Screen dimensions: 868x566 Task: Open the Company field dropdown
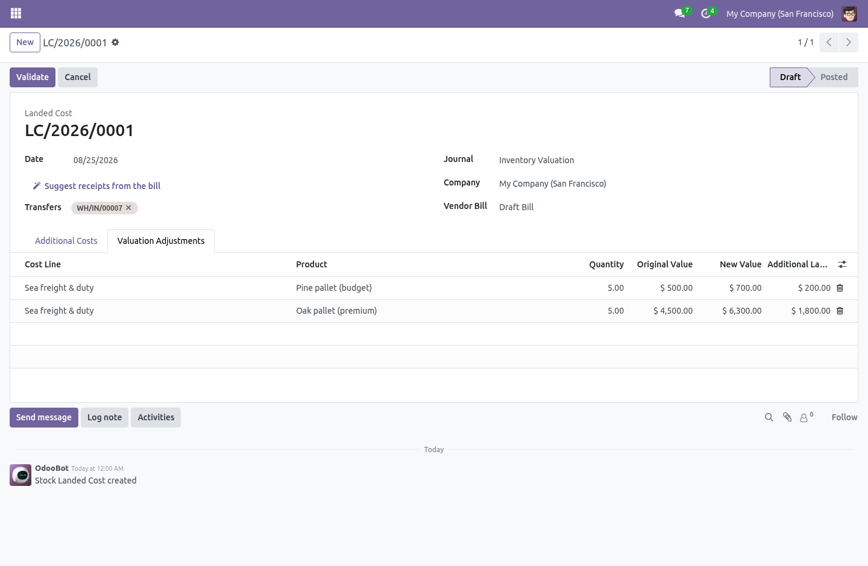coord(670,184)
